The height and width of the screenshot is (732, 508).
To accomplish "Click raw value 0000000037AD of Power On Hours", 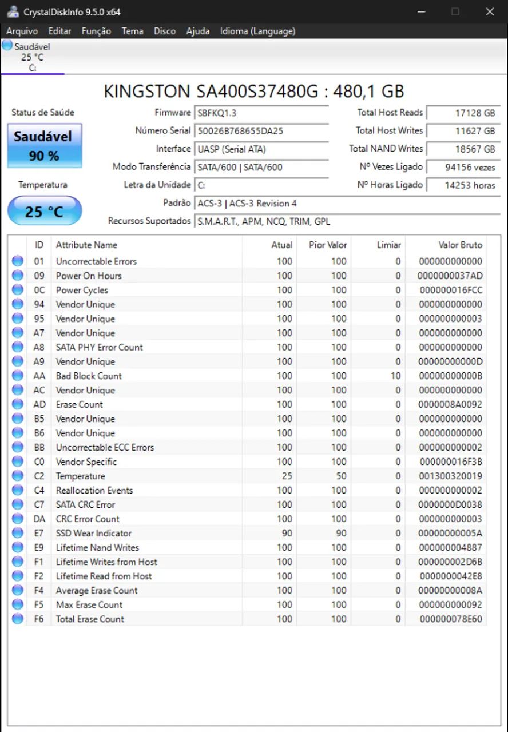I will click(x=450, y=276).
